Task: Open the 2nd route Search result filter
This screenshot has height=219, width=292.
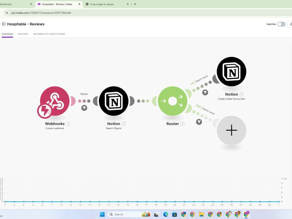Action: pyautogui.click(x=199, y=122)
